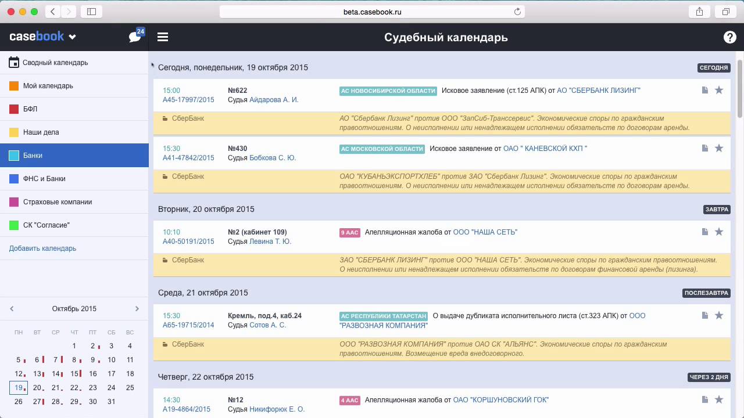Go to next month in mini calendar
The image size is (744, 418).
coord(137,309)
